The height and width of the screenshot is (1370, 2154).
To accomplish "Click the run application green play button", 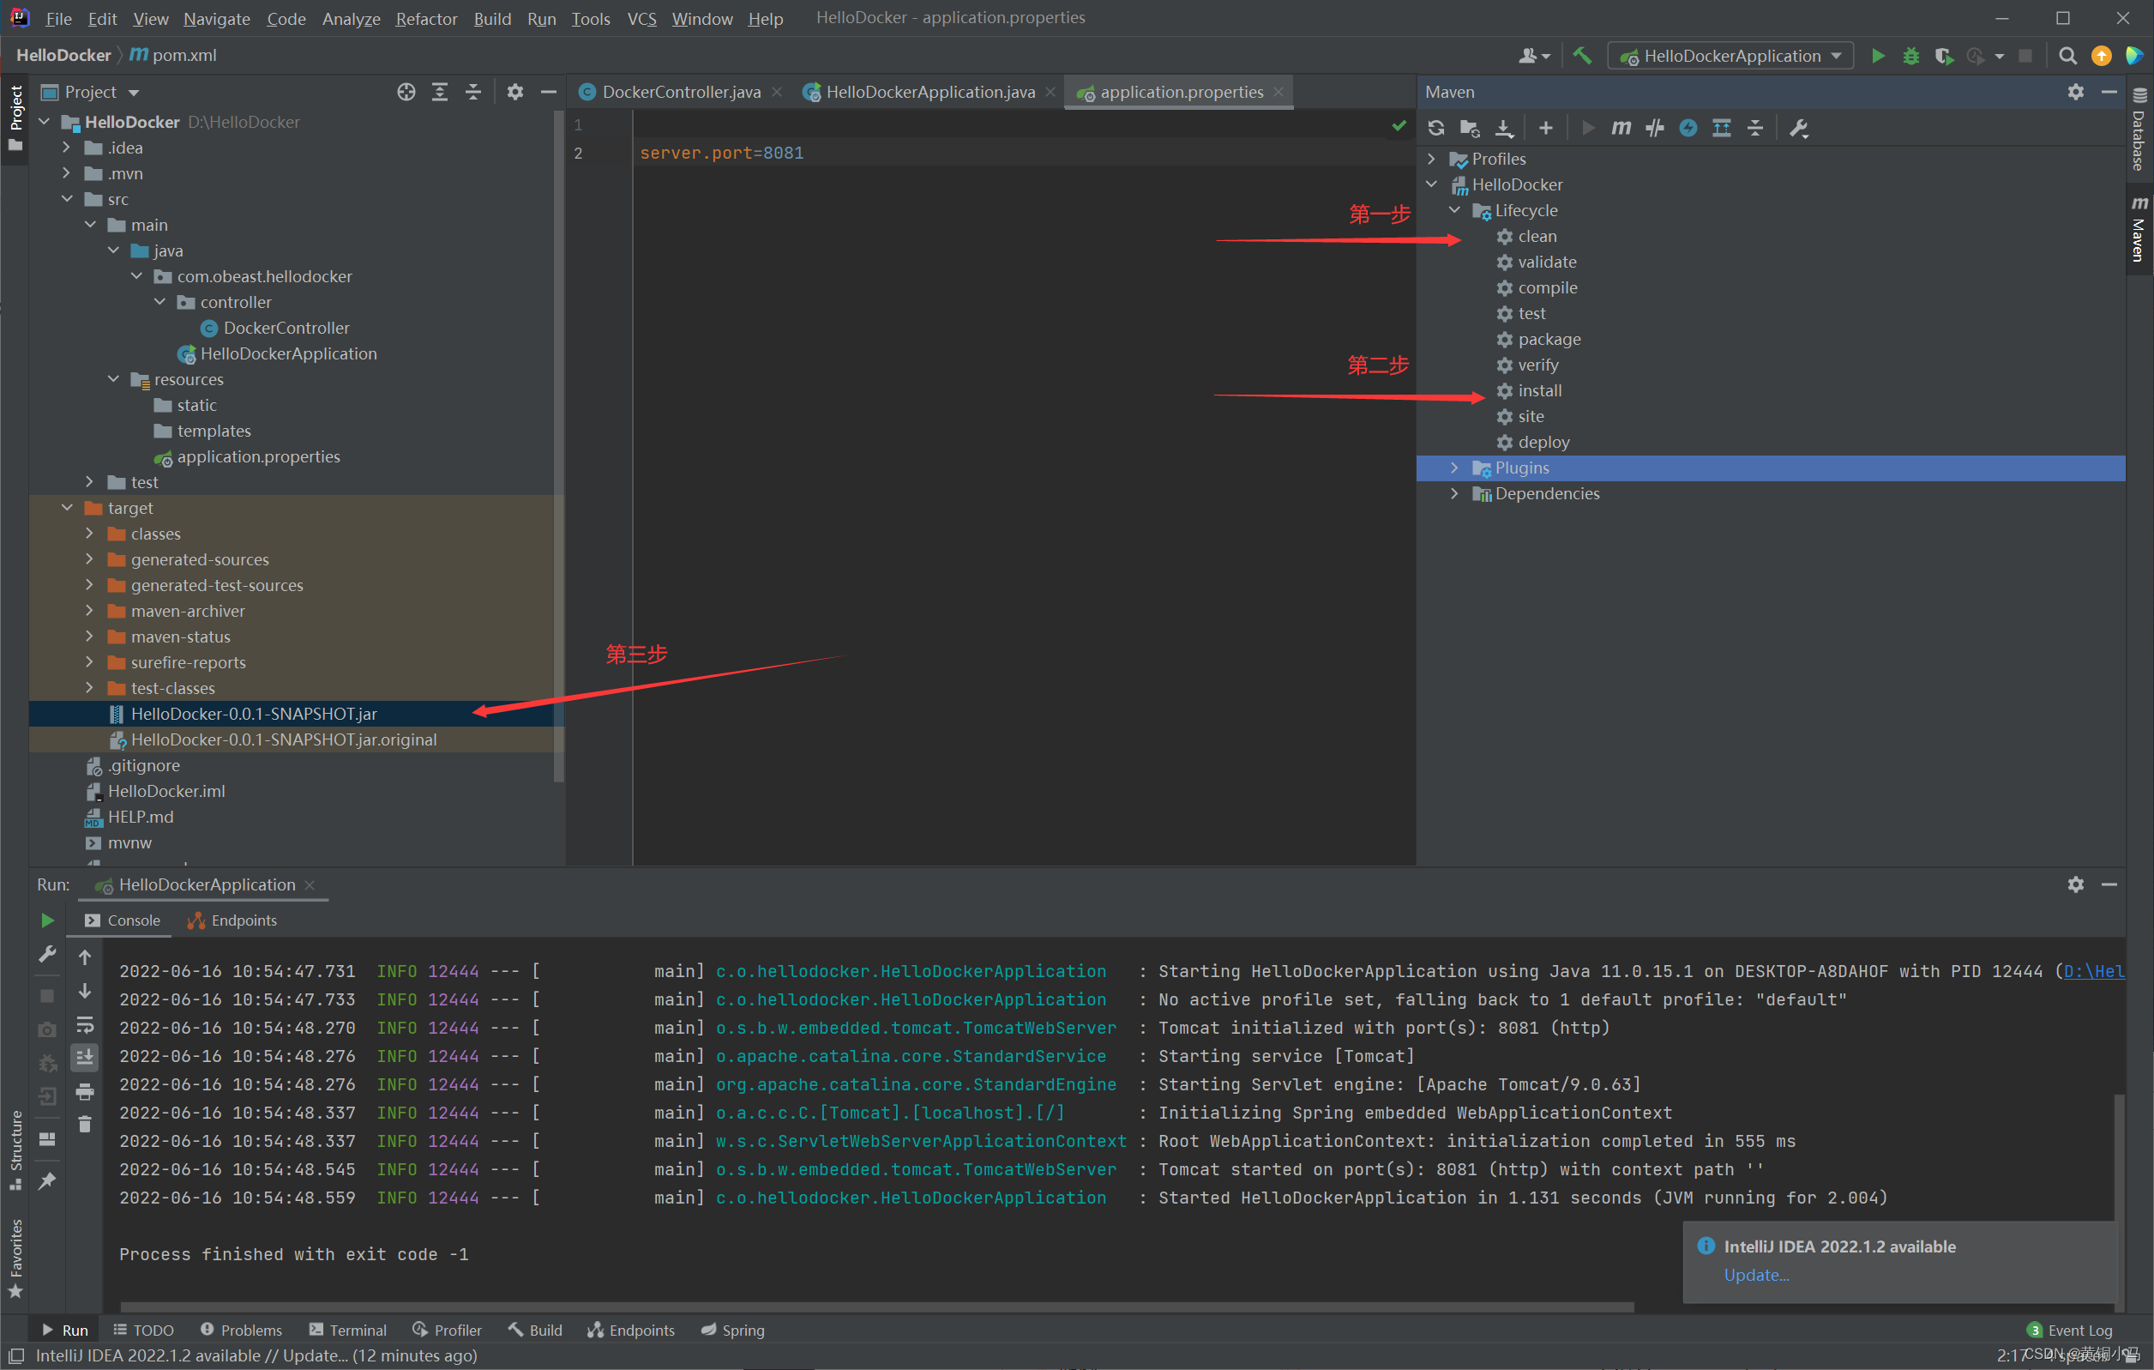I will click(1878, 57).
